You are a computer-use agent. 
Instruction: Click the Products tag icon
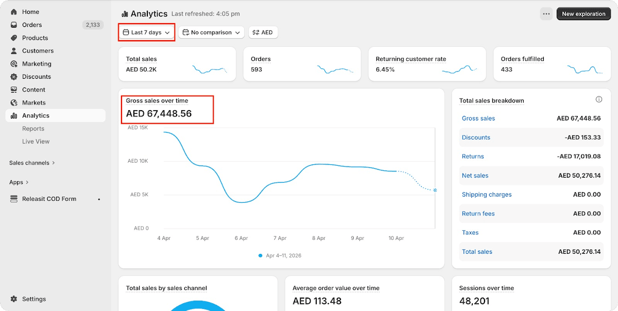pyautogui.click(x=14, y=38)
